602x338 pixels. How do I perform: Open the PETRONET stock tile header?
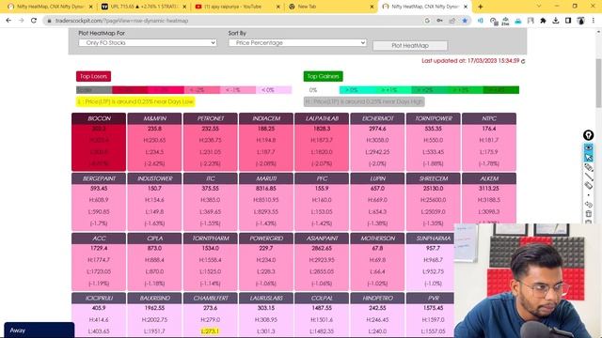click(x=211, y=118)
